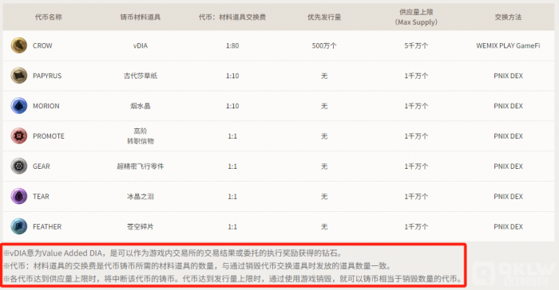The height and width of the screenshot is (290, 559).
Task: Click PNIX DEX in the MORION row
Action: tap(508, 106)
